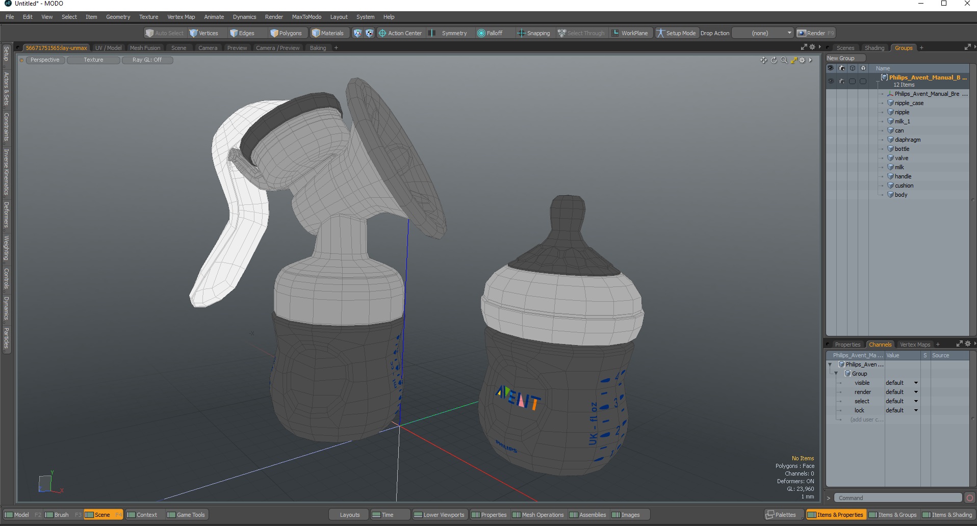Open the Vertex Map menu
The height and width of the screenshot is (526, 977).
tap(181, 17)
